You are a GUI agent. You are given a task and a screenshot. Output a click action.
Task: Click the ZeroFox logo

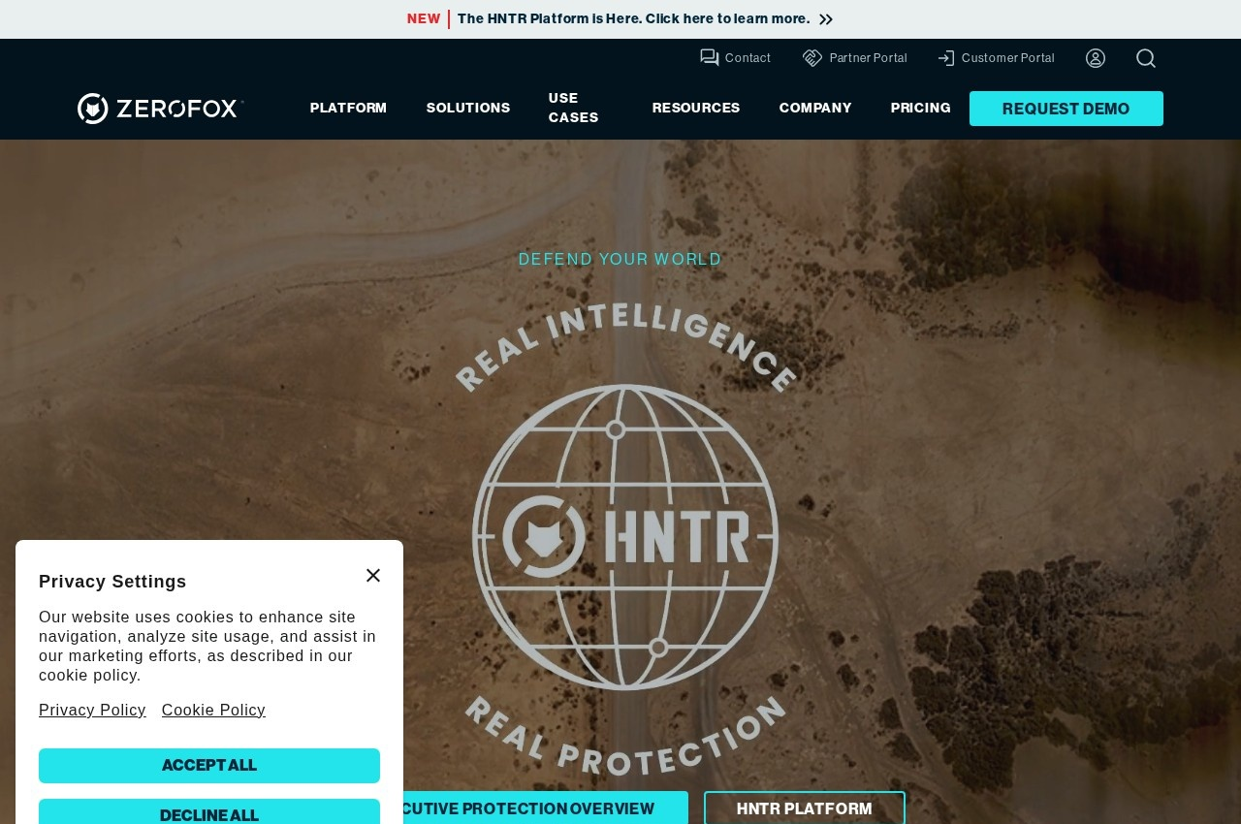pyautogui.click(x=161, y=109)
